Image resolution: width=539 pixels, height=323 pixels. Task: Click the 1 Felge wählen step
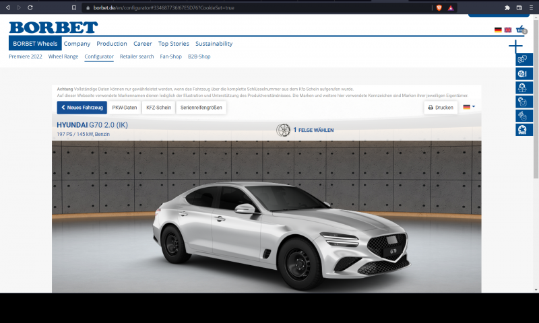click(x=313, y=130)
